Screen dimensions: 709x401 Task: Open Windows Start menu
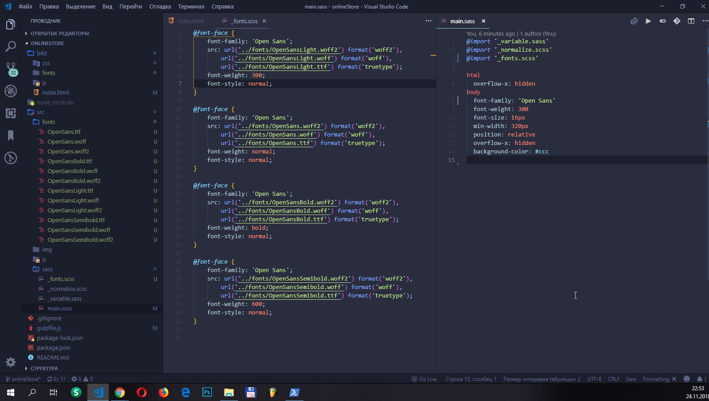(11, 393)
